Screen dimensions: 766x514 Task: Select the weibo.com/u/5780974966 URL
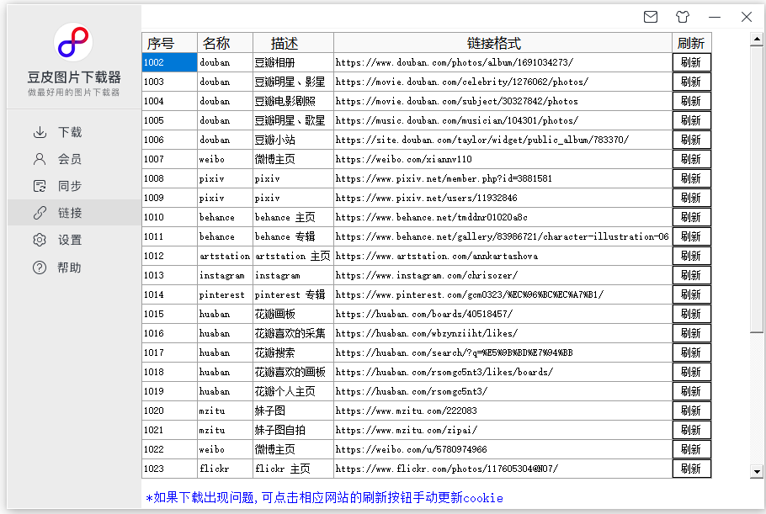(503, 449)
